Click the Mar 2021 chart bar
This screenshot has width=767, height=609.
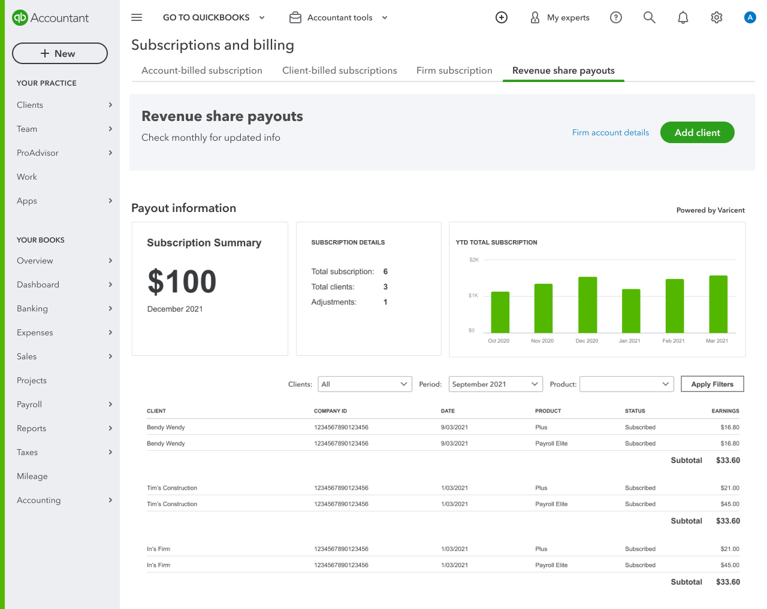tap(718, 304)
